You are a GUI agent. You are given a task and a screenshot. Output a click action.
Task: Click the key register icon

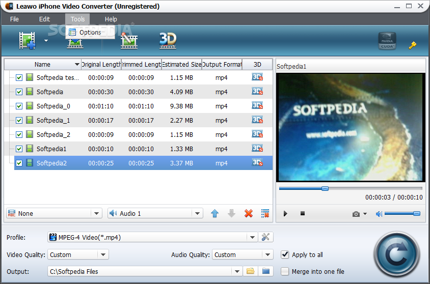413,45
